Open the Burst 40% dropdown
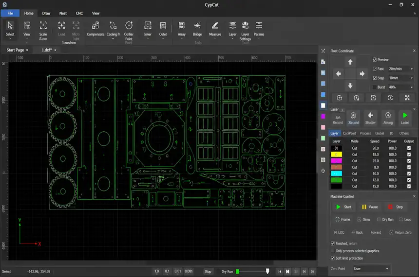The width and height of the screenshot is (419, 277). pyautogui.click(x=401, y=87)
